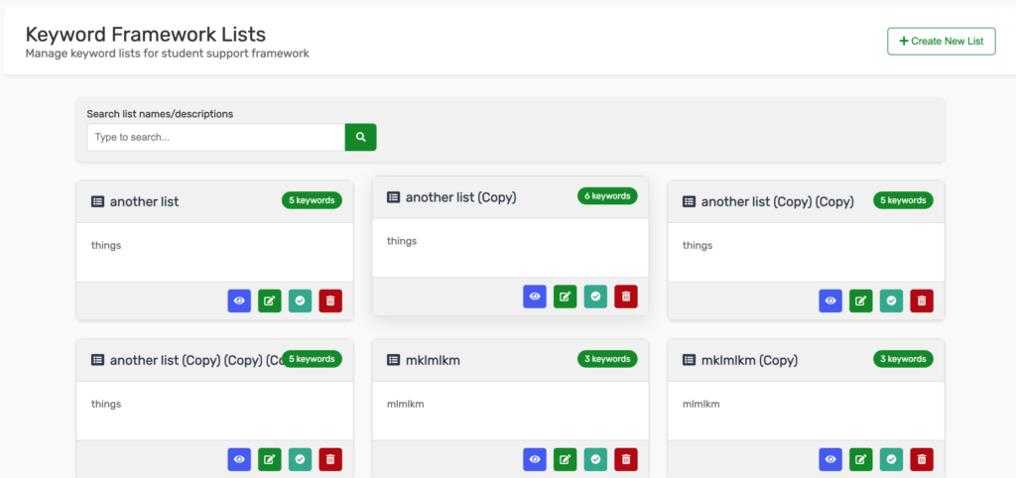1016x478 pixels.
Task: View 'another list (Copy) (Copy)' with eye icon
Action: (830, 300)
